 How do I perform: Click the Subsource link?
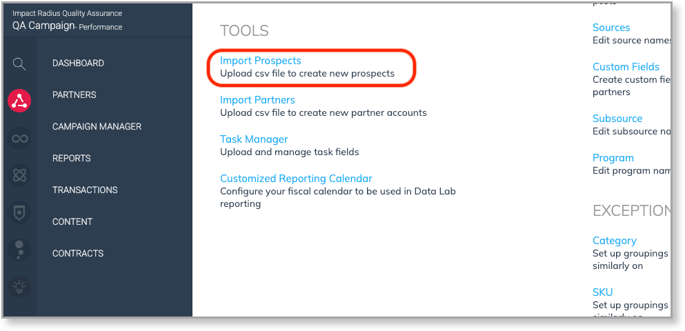[x=617, y=119]
